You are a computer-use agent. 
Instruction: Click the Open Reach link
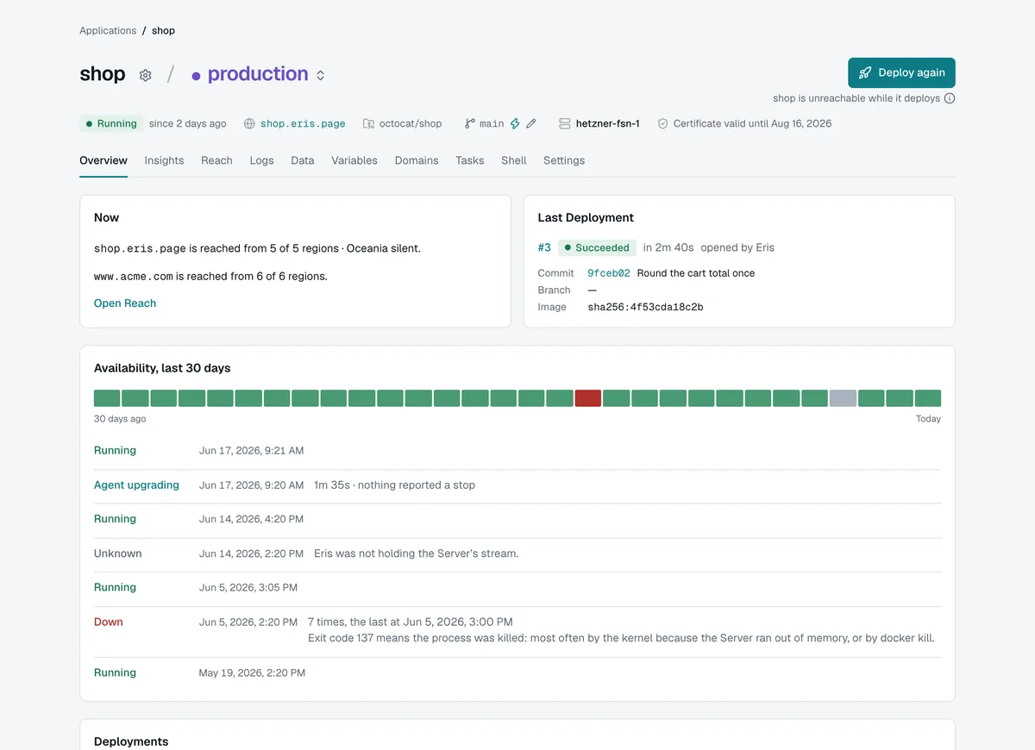coord(125,303)
